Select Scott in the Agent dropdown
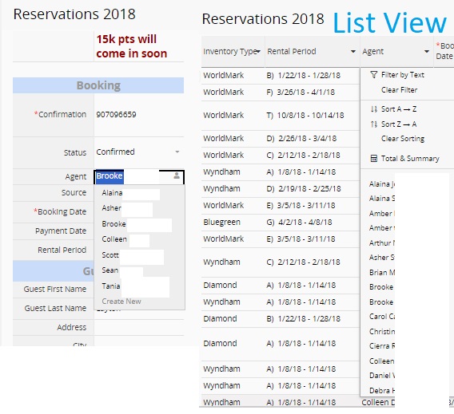 click(110, 254)
